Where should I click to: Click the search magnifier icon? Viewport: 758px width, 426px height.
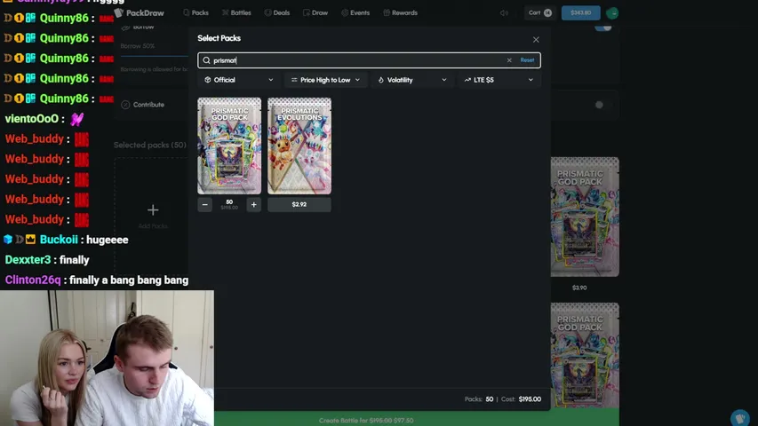click(x=206, y=60)
